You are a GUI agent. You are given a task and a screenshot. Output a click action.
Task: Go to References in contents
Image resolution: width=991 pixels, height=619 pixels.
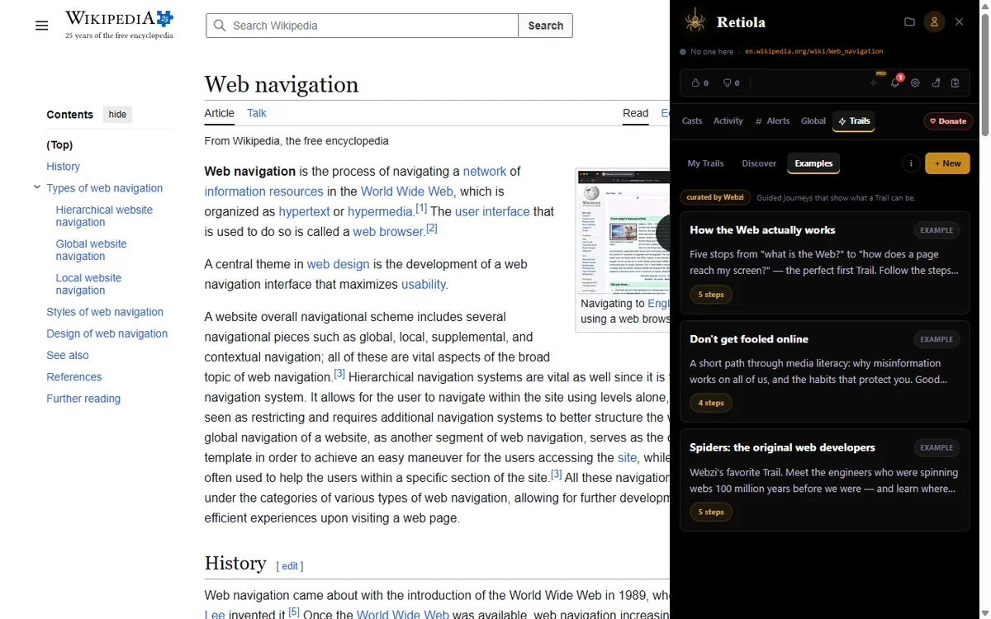(74, 376)
